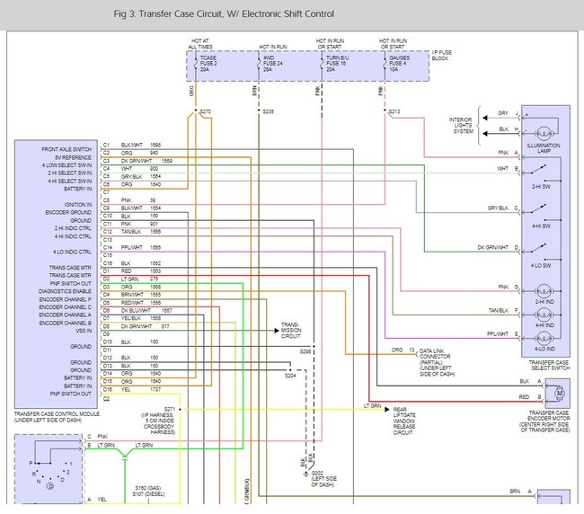Click the 'TRANSFER CASE ENCODER MOTOR' caption
This screenshot has height=514, width=584.
coord(544,421)
